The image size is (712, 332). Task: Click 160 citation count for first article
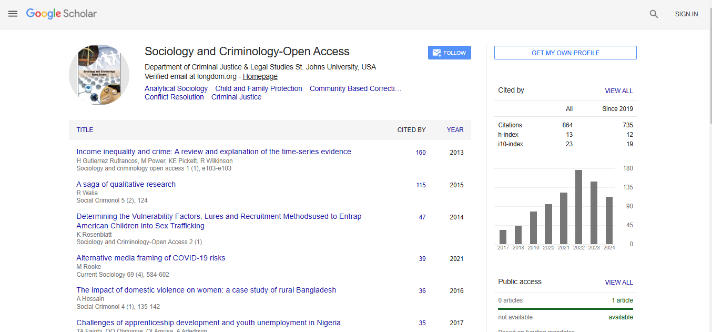tap(420, 153)
